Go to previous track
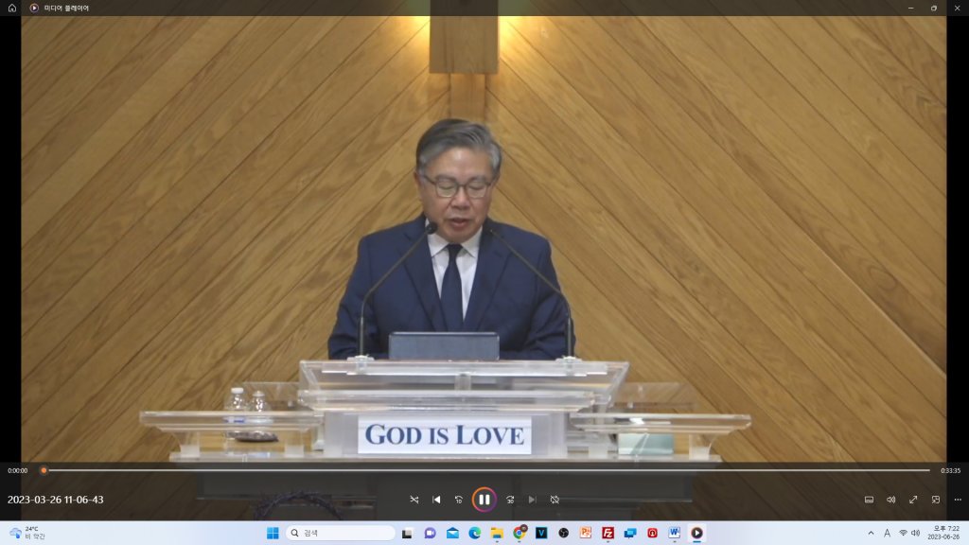The width and height of the screenshot is (969, 545). pos(436,500)
